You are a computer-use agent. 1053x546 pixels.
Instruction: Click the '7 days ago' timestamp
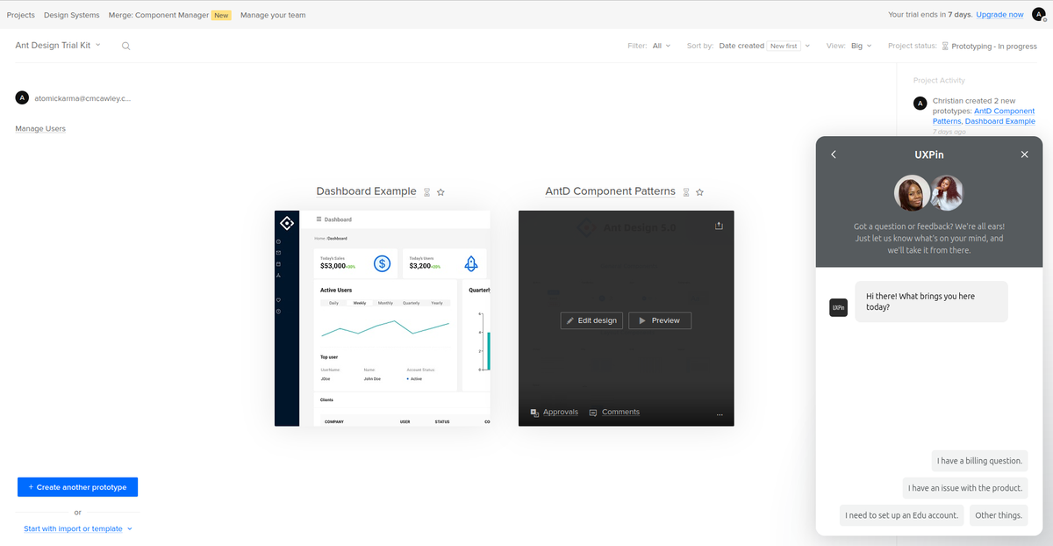point(949,132)
